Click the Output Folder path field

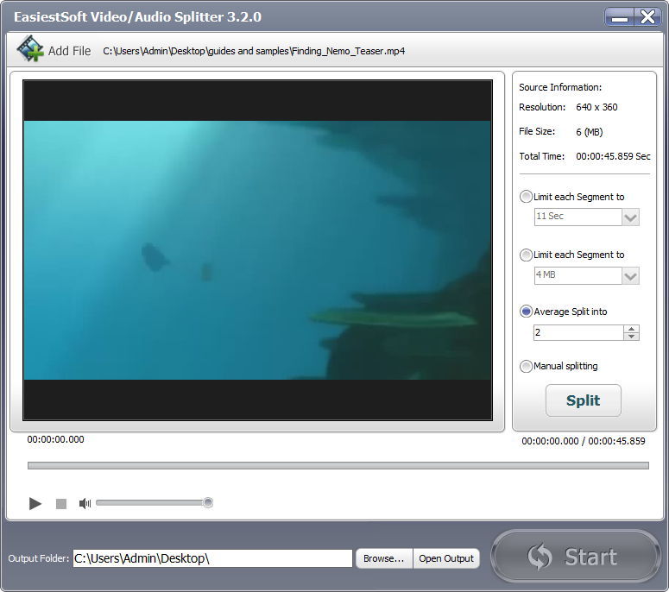tap(212, 558)
